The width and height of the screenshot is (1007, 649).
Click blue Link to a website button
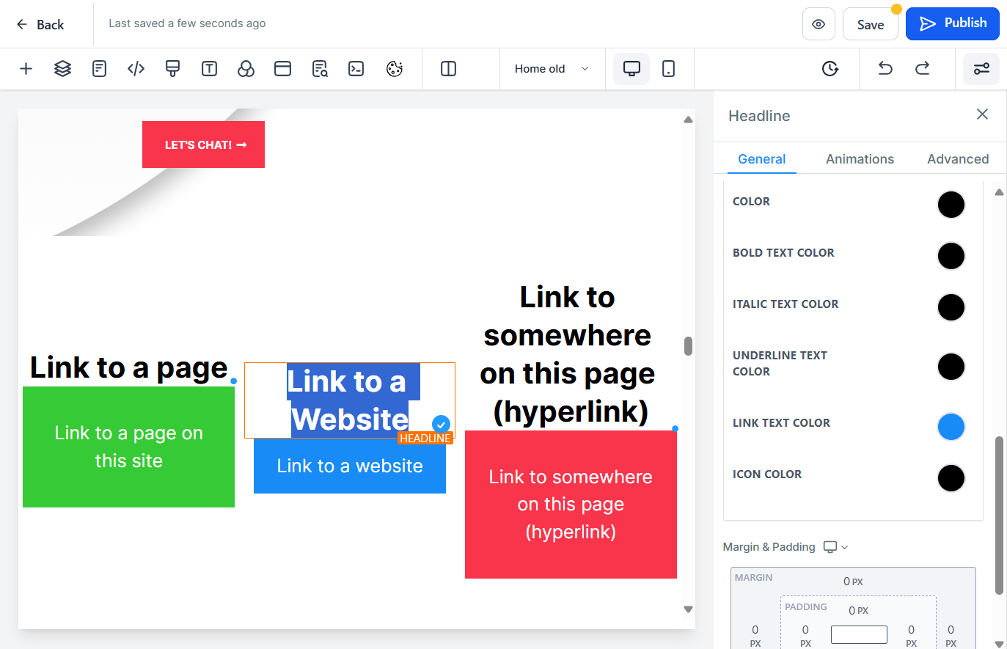click(x=350, y=466)
